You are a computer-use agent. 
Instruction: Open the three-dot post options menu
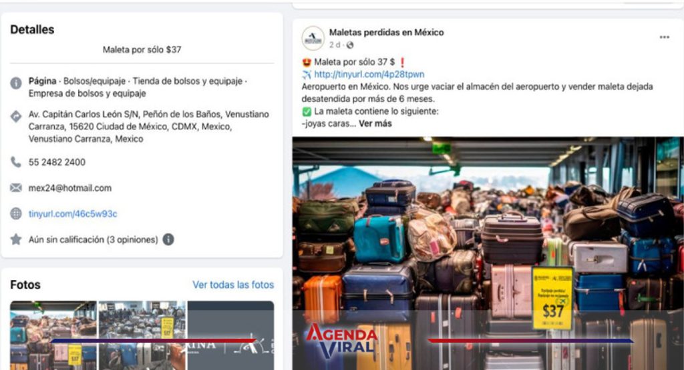pyautogui.click(x=665, y=37)
